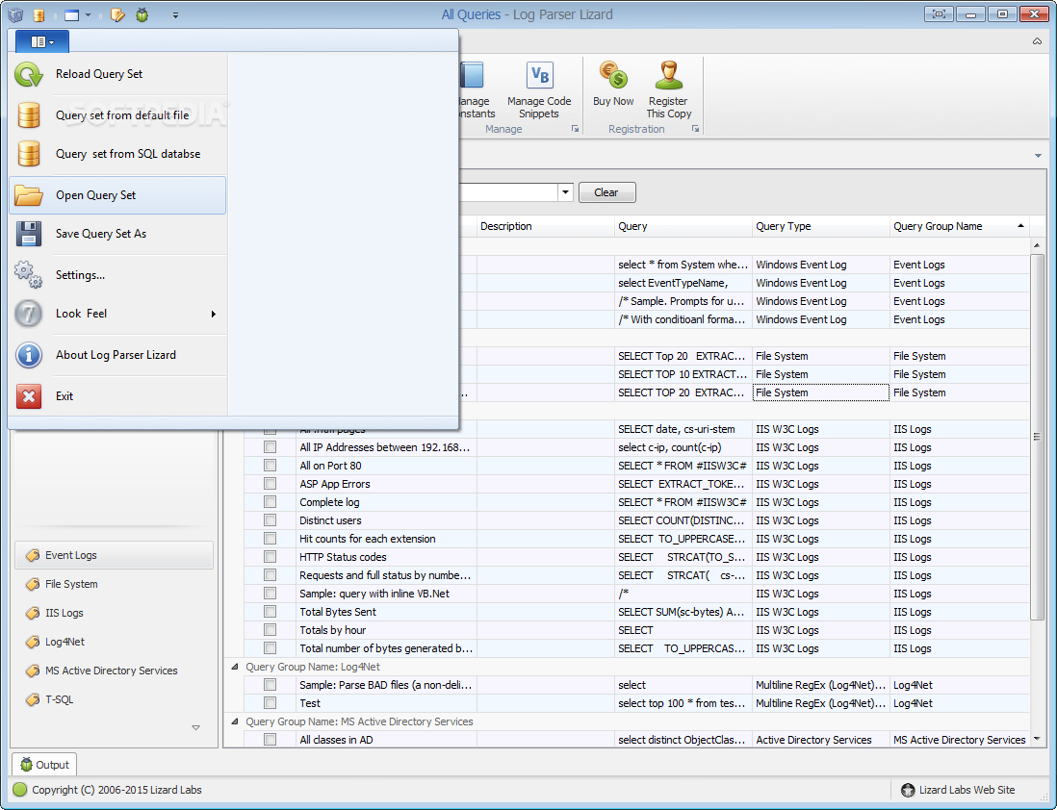The image size is (1057, 810).
Task: Select T-SQL tag icon in sidebar
Action: 33,700
